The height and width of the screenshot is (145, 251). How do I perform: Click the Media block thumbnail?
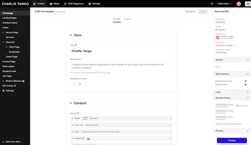85,118
